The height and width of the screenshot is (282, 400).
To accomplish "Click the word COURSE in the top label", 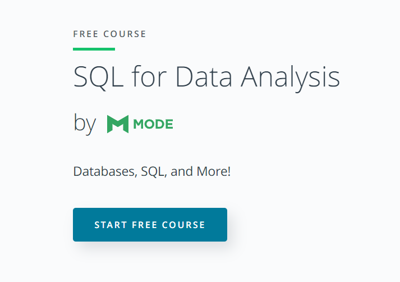I will (125, 34).
